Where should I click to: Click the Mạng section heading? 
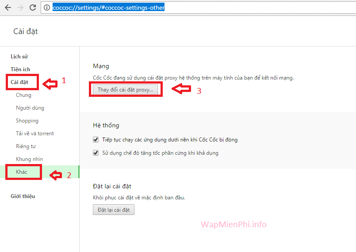(101, 66)
